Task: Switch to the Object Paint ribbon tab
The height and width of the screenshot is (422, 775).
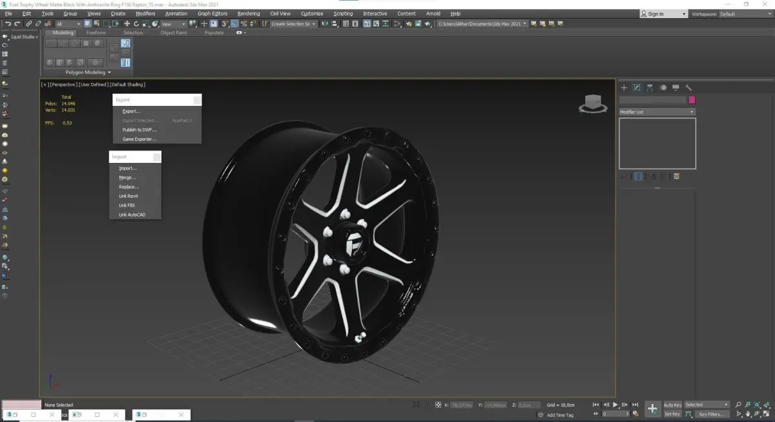Action: pos(173,33)
